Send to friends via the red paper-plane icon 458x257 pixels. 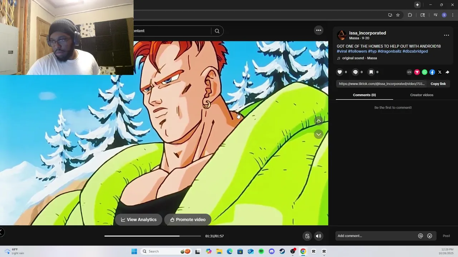click(x=417, y=72)
